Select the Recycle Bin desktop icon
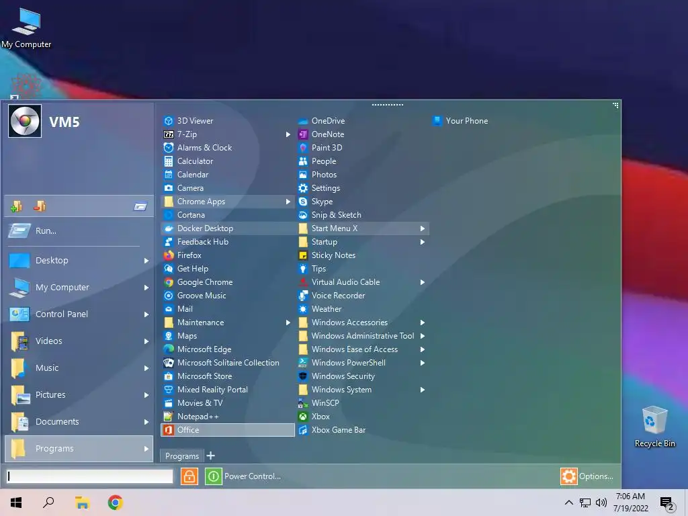The image size is (688, 516). (654, 427)
